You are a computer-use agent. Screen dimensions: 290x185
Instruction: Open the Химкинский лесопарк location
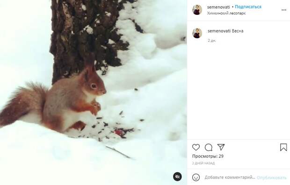tap(226, 13)
